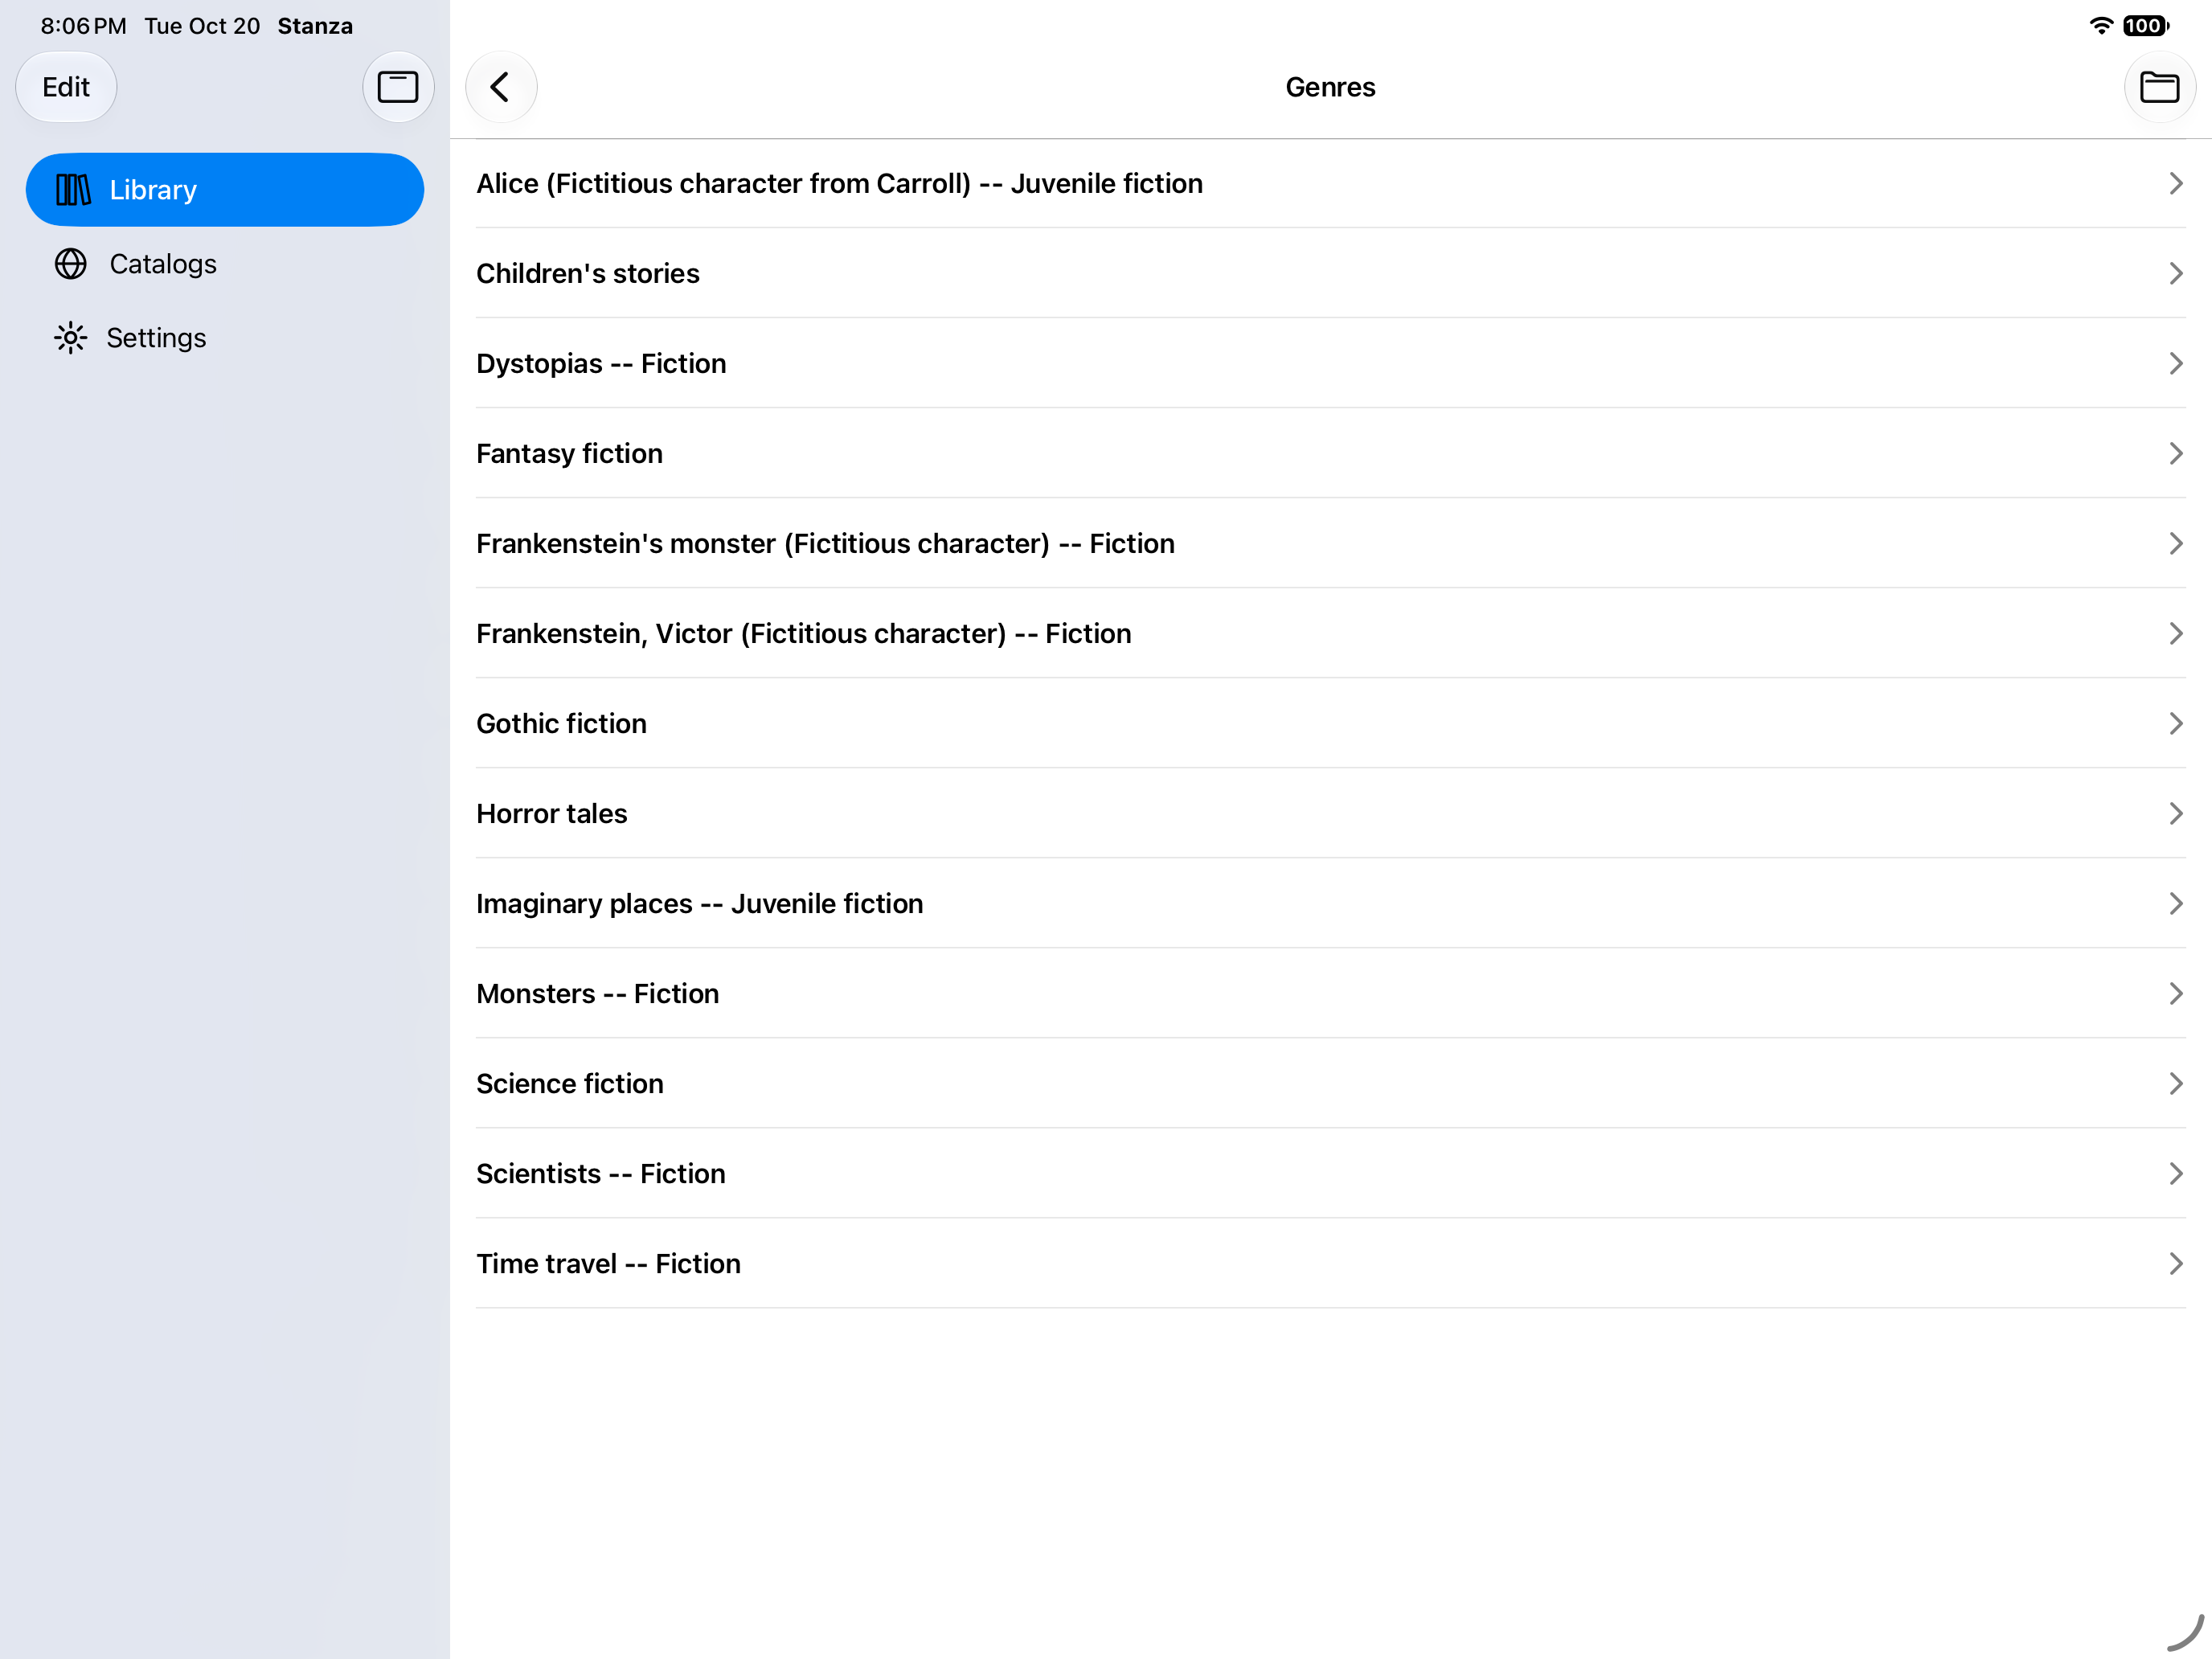Open Science fiction genre
Screen dimensions: 2212x1659
click(x=1330, y=1084)
